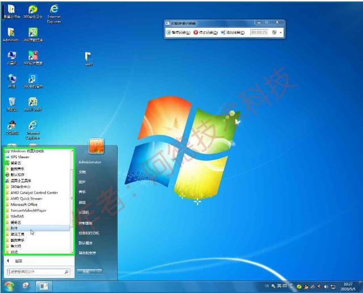This screenshot has height=293, width=363.
Task: Open the 360安全卫士 desktop shortcut
Action: coord(33,11)
